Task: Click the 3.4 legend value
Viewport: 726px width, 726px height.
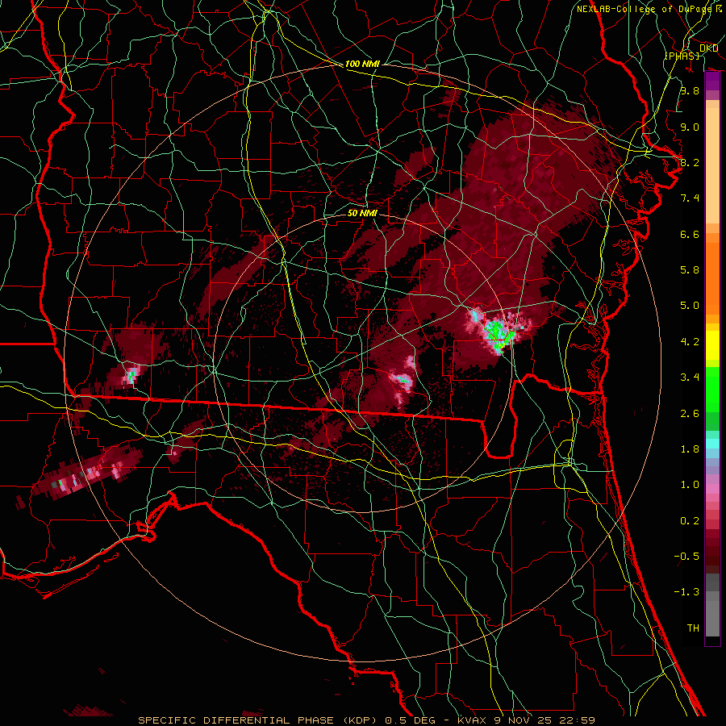Action: 690,378
